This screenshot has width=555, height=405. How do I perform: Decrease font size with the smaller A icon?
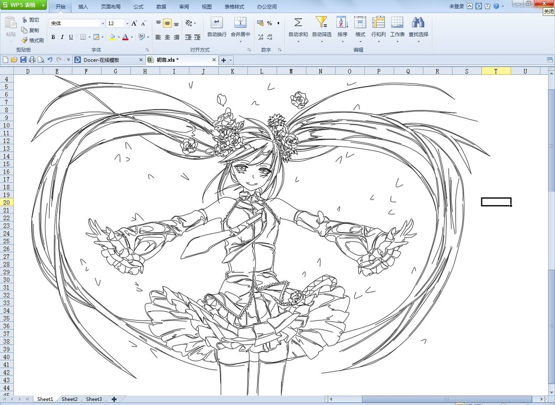pyautogui.click(x=144, y=23)
